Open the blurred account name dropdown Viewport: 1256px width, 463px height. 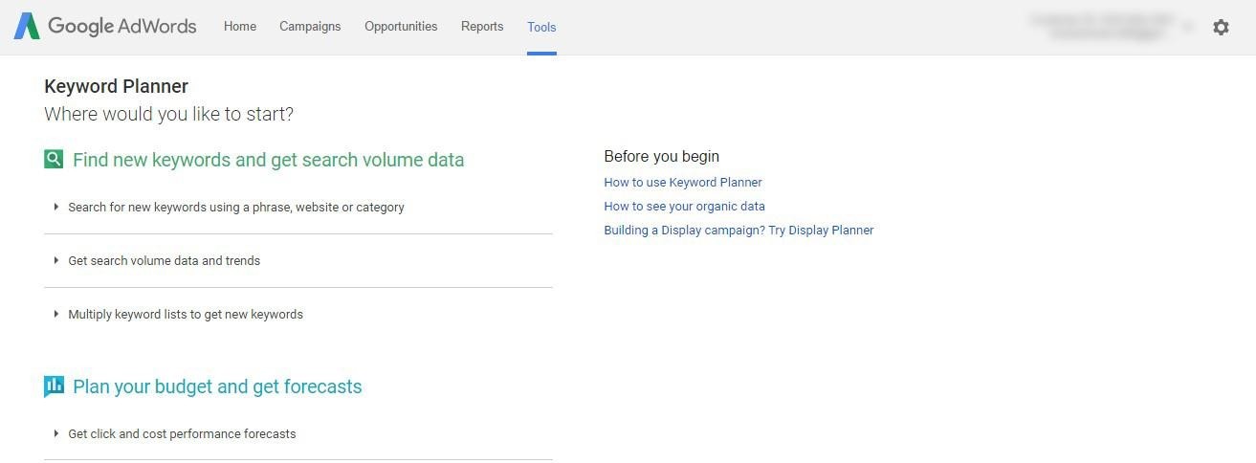pos(1110,27)
